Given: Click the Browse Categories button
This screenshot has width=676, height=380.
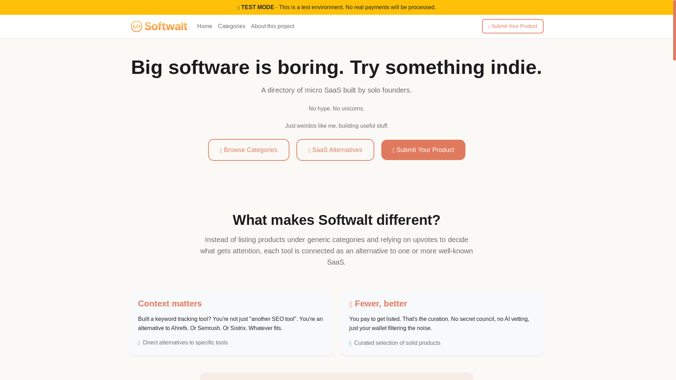Looking at the screenshot, I should pos(249,150).
